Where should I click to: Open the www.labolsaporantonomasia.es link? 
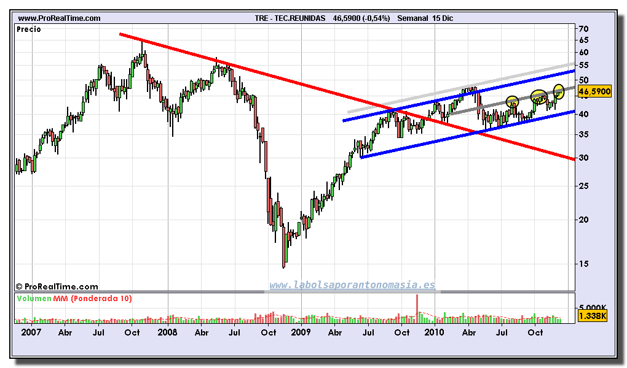(x=352, y=285)
